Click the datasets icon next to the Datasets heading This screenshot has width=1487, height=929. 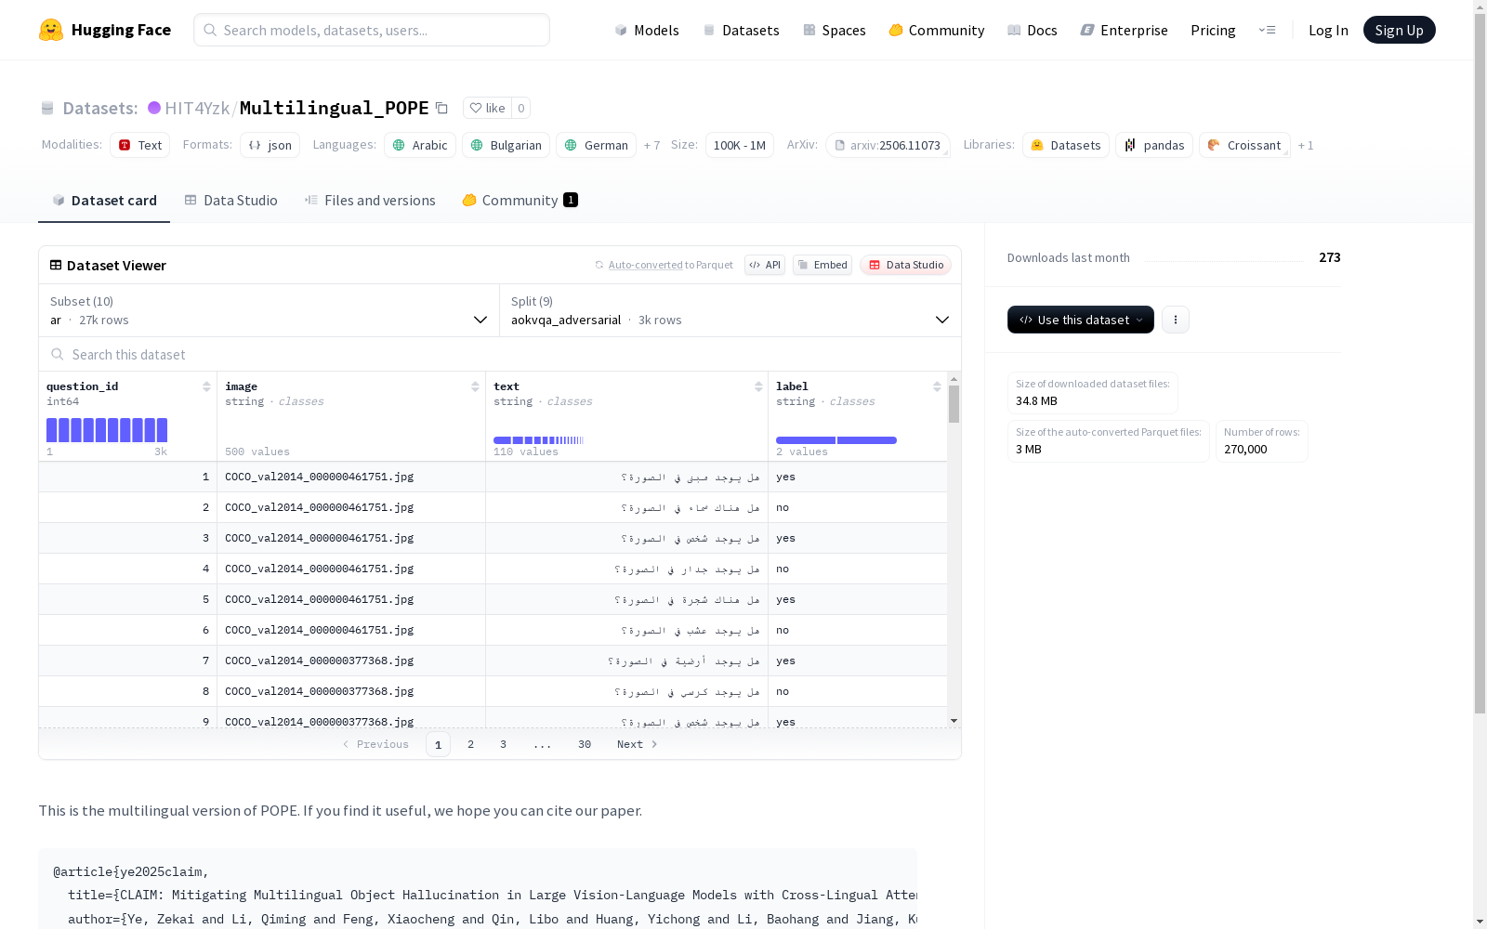(x=47, y=108)
